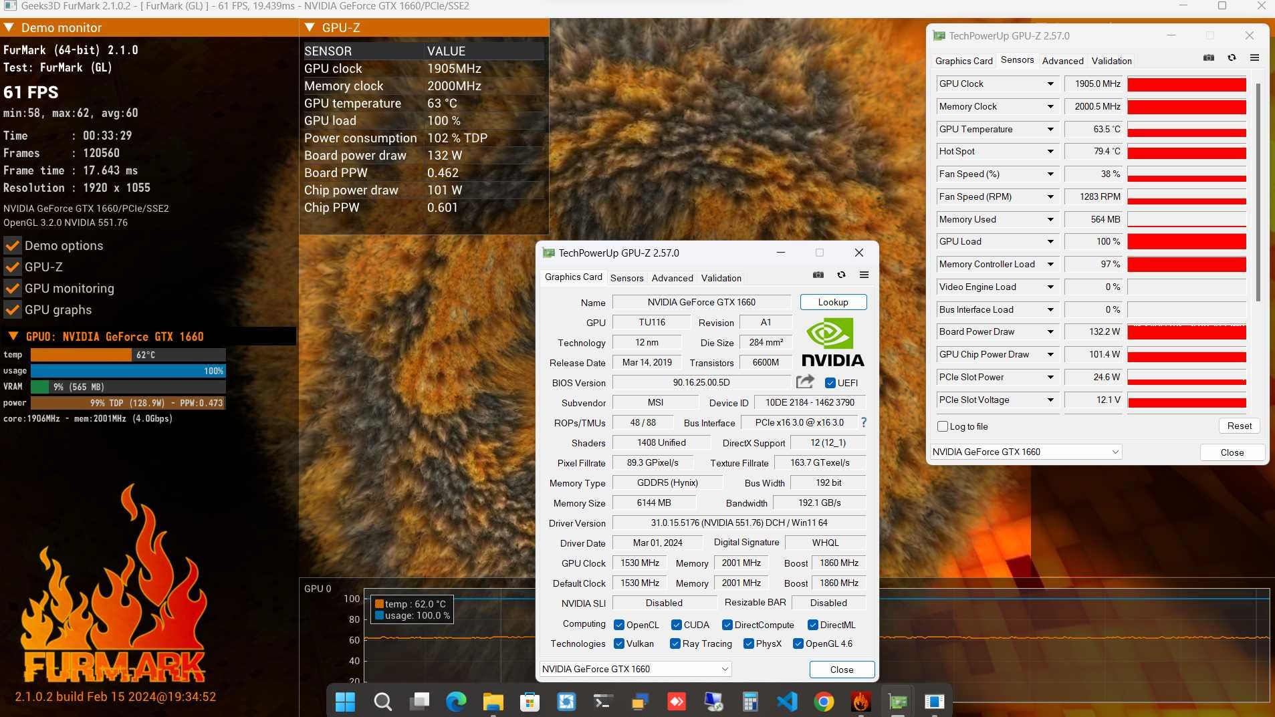Click Close button in Graphics Card window
The width and height of the screenshot is (1275, 717).
(842, 670)
